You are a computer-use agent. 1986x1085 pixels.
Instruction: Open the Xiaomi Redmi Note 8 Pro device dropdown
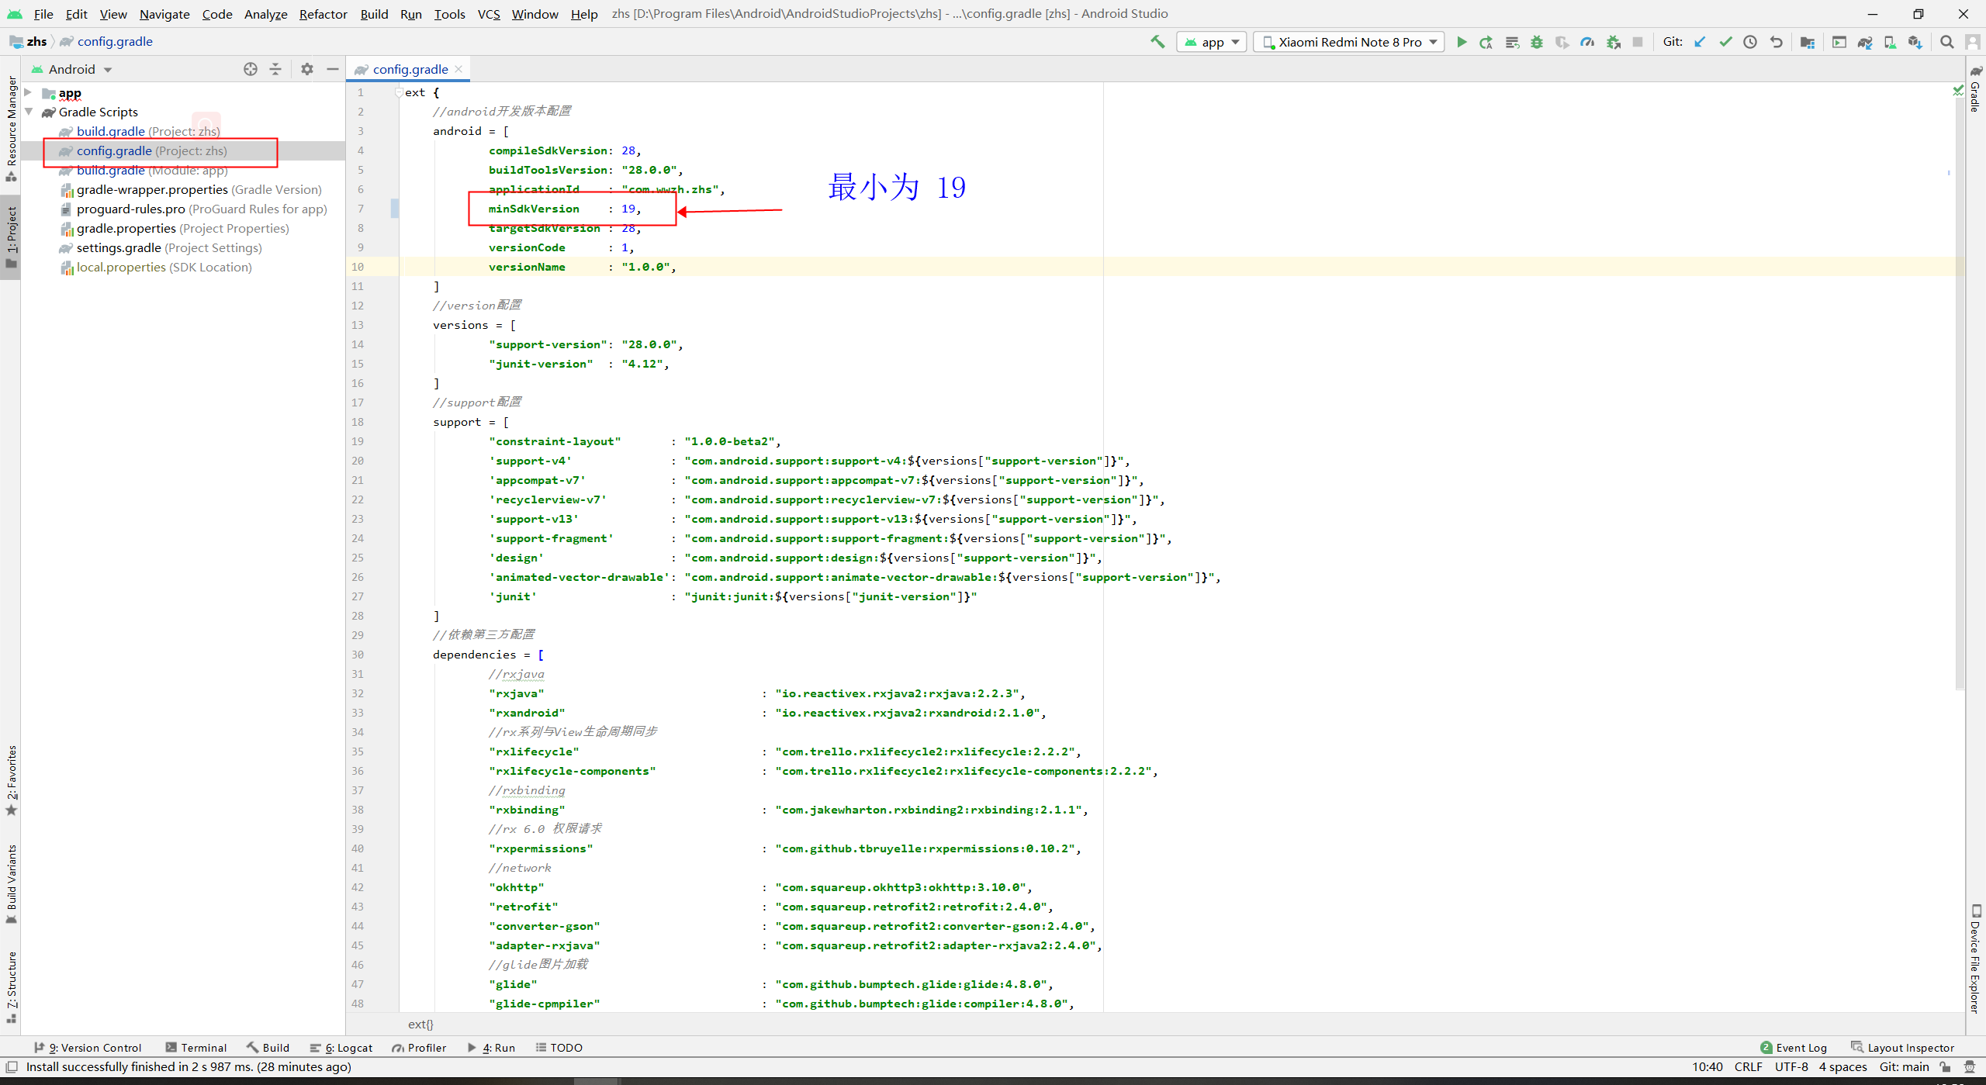click(1348, 42)
